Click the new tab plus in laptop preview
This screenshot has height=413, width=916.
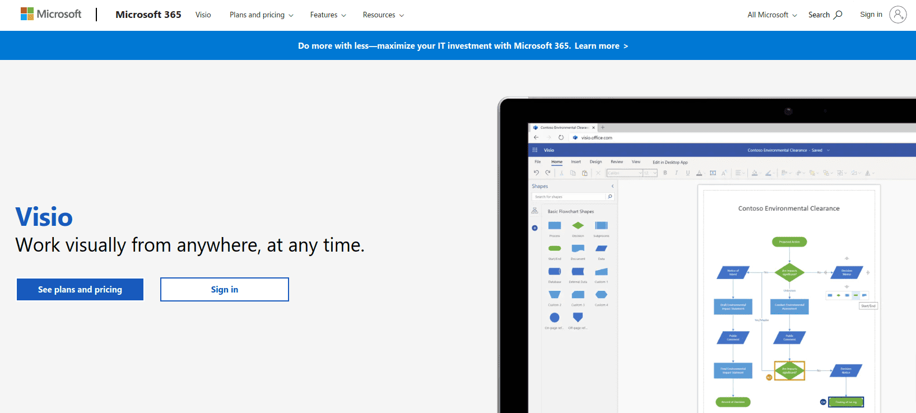tap(603, 128)
